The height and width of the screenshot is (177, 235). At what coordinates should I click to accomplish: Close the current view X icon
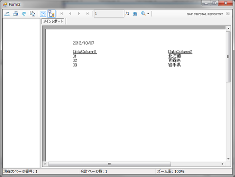pyautogui.click(x=228, y=14)
